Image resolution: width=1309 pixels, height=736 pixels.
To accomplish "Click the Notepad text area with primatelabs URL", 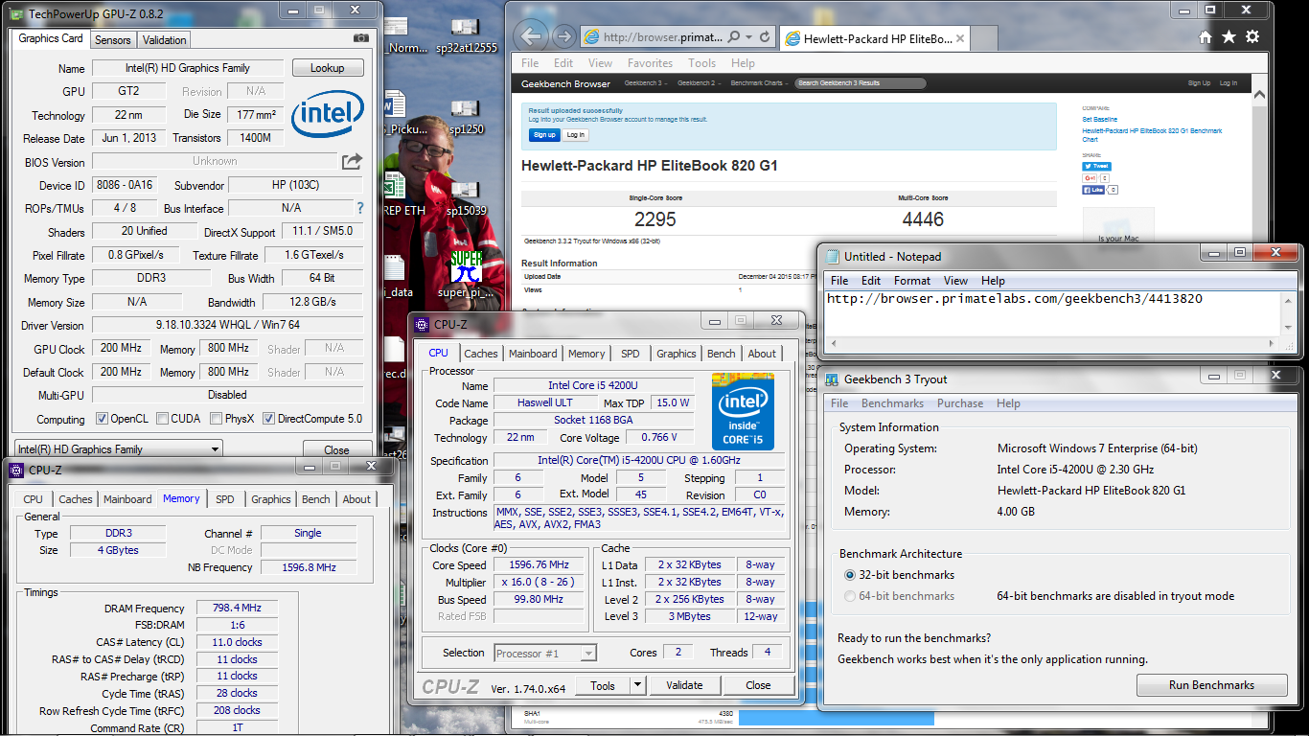I will point(1052,312).
